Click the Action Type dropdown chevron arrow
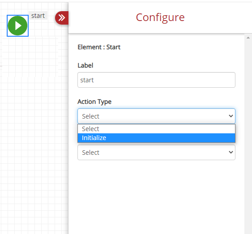Image resolution: width=252 pixels, height=234 pixels. coord(231,116)
